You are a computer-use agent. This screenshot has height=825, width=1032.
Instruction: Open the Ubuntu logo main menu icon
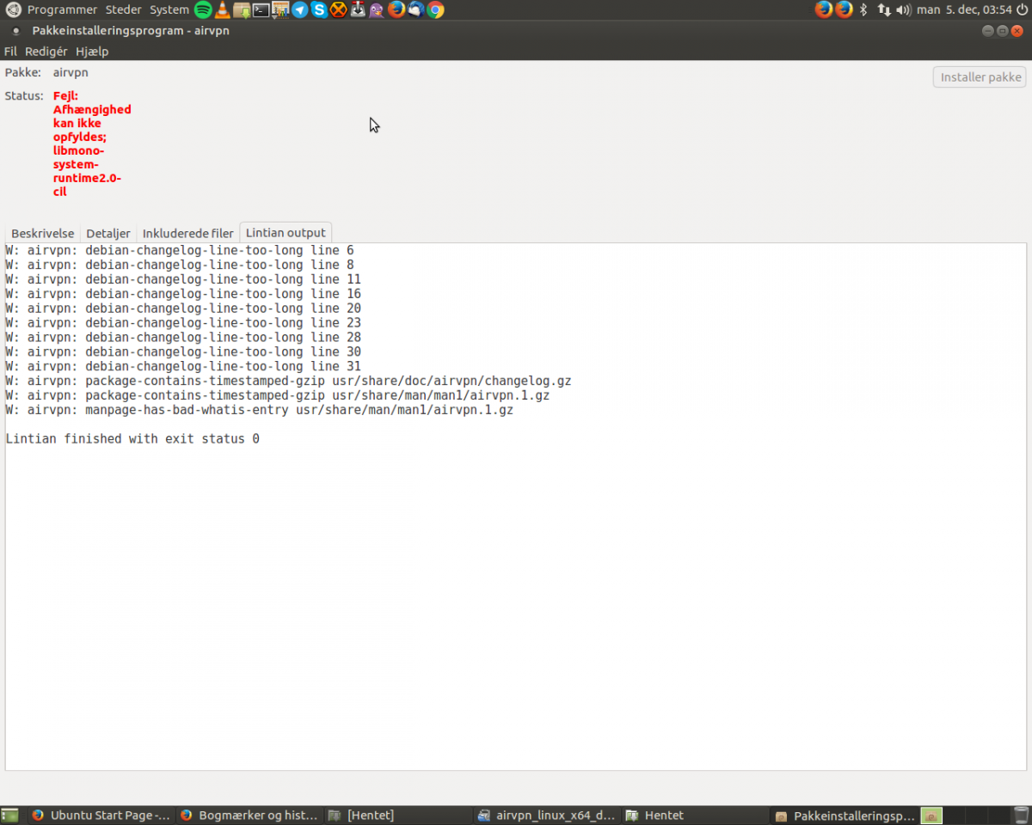point(13,9)
